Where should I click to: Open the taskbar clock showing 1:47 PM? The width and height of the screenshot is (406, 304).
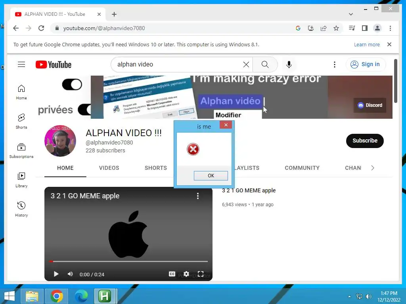pos(389,296)
